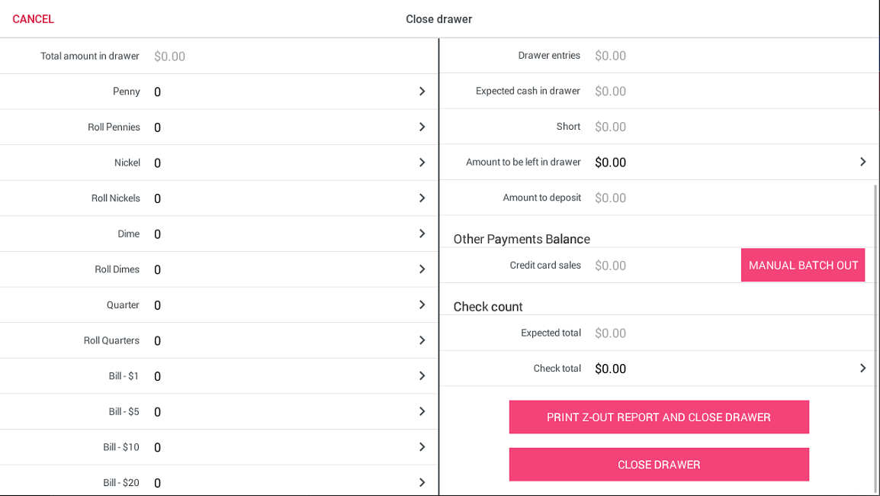Tap the Nickel row chevron
Screen dimensions: 880x496
422,163
